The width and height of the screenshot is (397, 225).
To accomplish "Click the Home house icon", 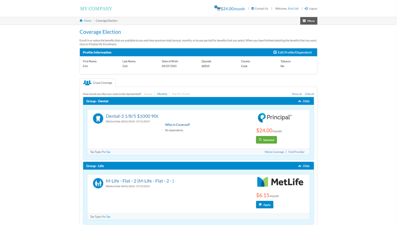I will [81, 21].
